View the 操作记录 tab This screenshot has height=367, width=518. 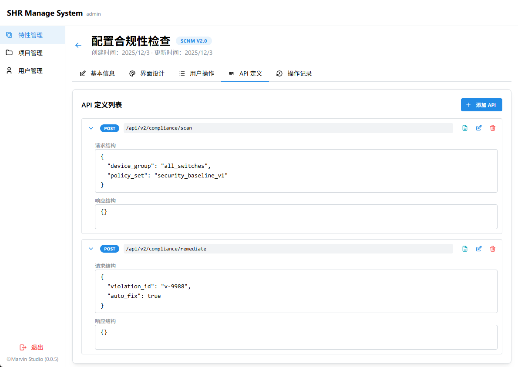tap(294, 73)
